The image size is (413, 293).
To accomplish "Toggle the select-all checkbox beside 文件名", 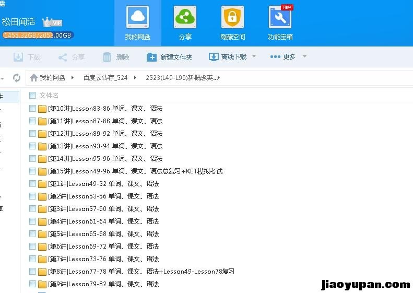I will click(32, 95).
